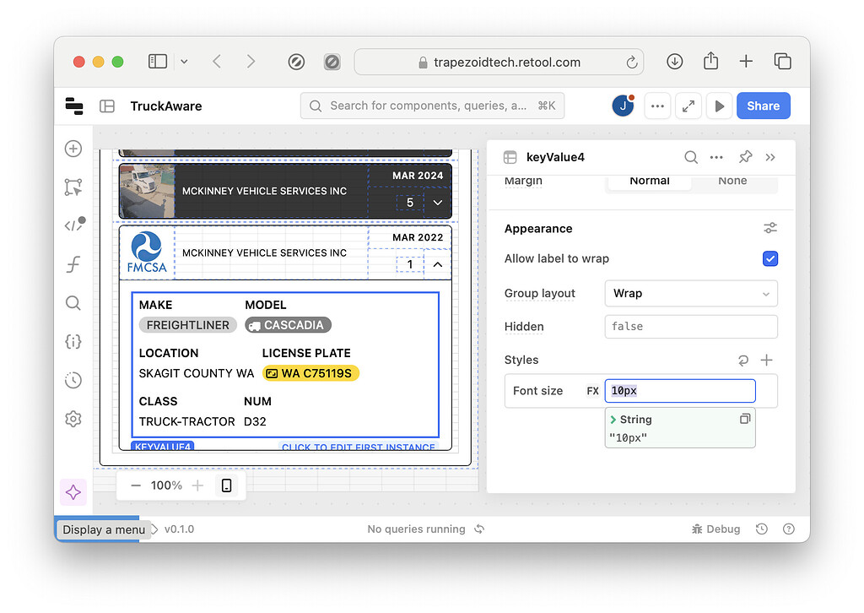Add a new style with plus icon

(766, 361)
